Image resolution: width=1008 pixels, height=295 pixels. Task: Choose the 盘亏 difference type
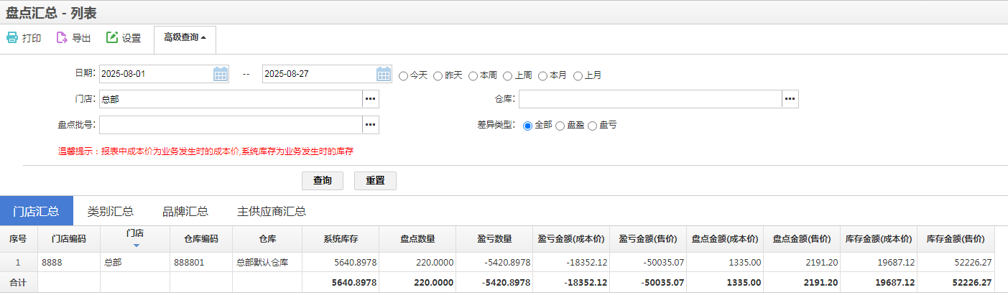[x=593, y=126]
